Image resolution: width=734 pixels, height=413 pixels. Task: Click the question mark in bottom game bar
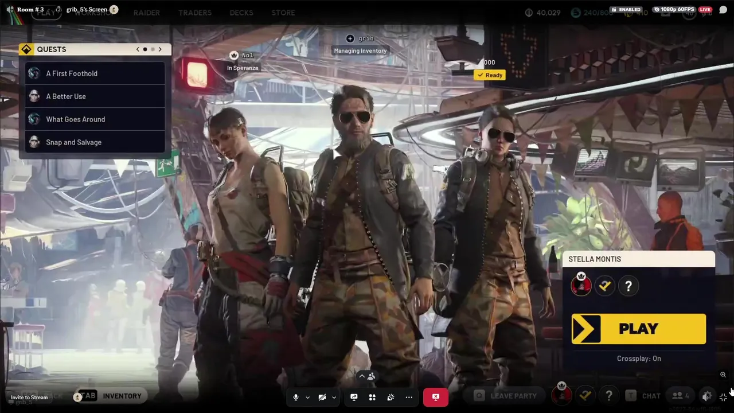[x=609, y=395]
